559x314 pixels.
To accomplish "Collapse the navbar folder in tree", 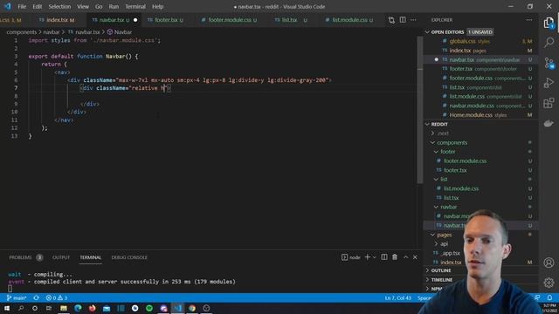I will tap(448, 207).
